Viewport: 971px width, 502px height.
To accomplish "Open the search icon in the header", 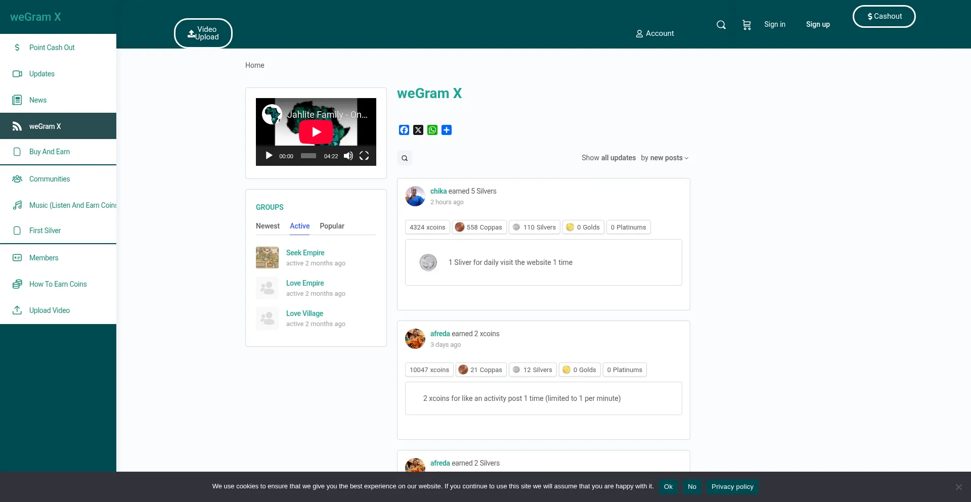I will click(x=721, y=25).
